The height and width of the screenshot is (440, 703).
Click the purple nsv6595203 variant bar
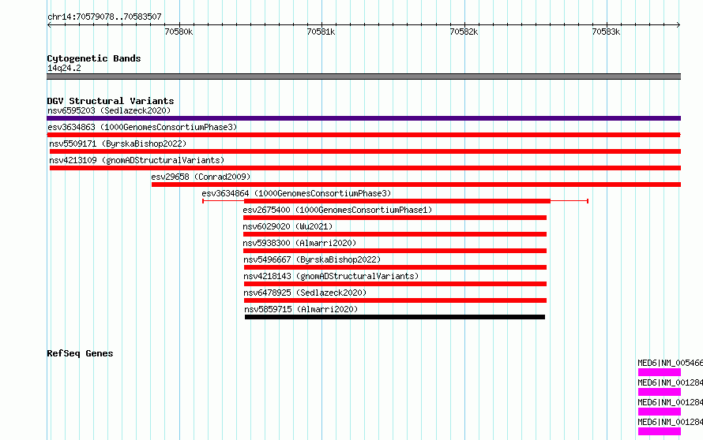(363, 118)
